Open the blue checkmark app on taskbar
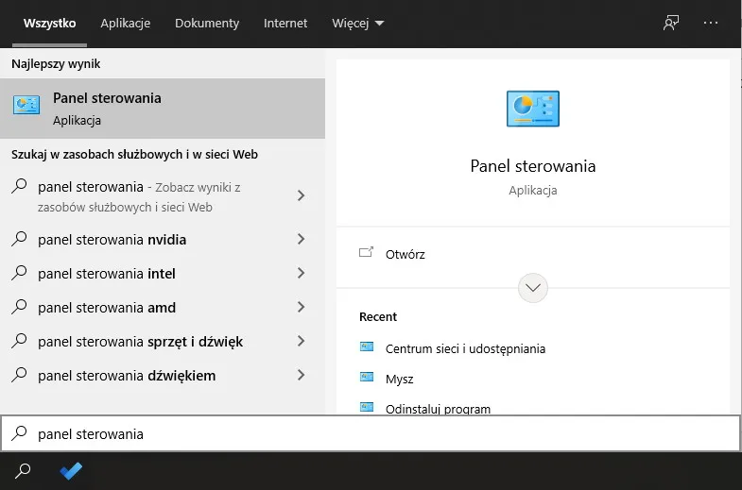Screen dimensions: 742x490 pos(71,470)
